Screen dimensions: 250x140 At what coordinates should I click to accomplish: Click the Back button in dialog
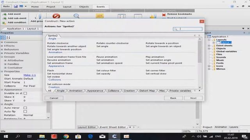pyautogui.click(x=173, y=98)
